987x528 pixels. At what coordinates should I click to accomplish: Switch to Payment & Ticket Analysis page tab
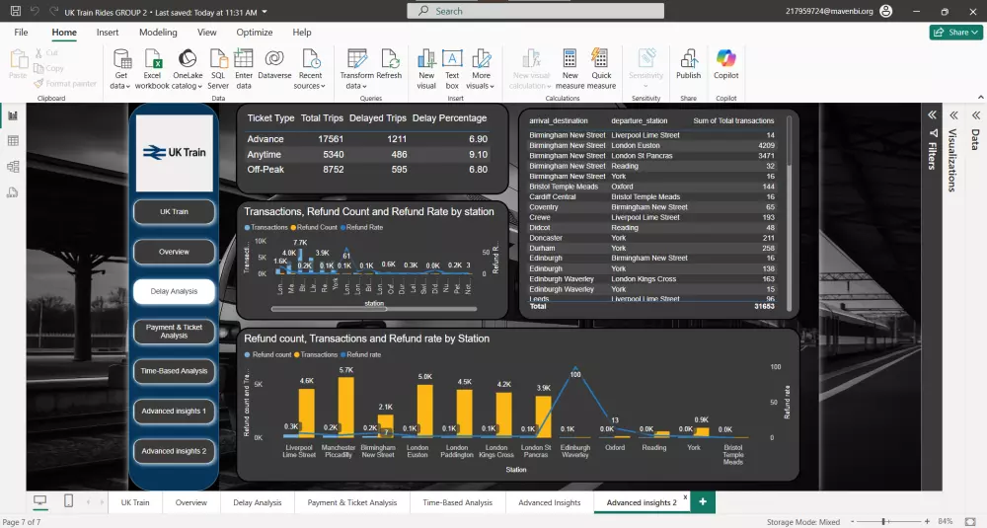(352, 502)
